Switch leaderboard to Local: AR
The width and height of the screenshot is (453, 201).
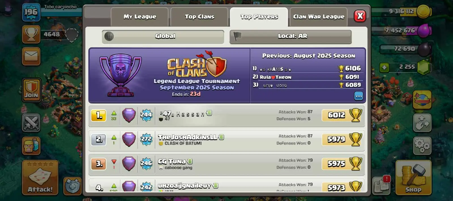[x=291, y=37]
